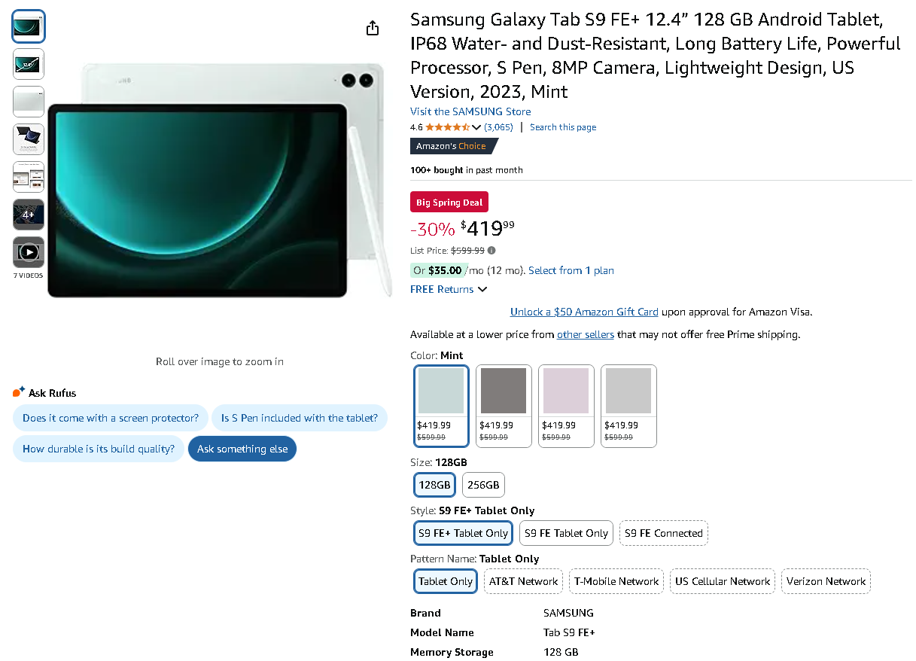Select the S9 FE Connected style option
Viewport: 916px width, 661px height.
point(663,533)
